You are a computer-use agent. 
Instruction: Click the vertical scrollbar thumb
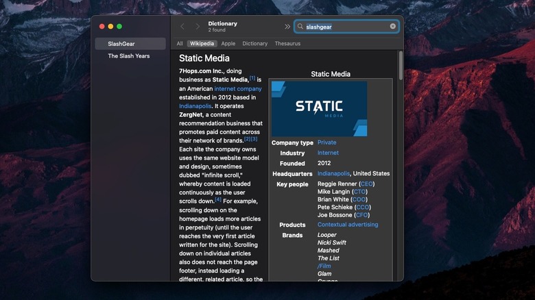tap(401, 66)
